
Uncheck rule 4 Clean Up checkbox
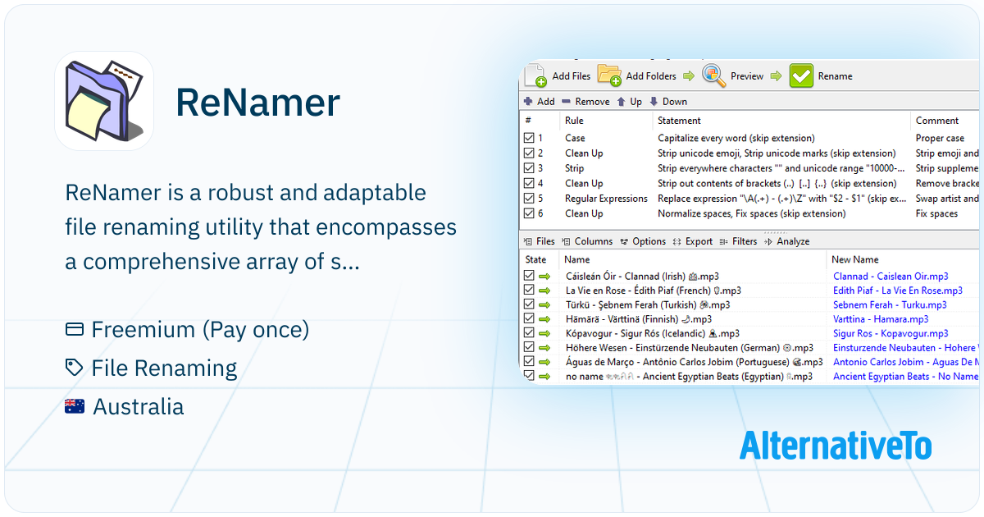tap(529, 184)
